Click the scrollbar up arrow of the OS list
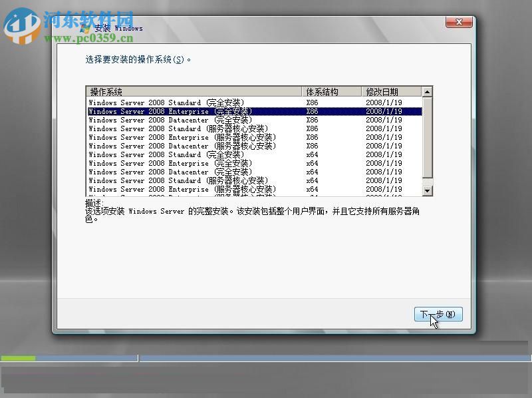The image size is (532, 398). pyautogui.click(x=428, y=91)
